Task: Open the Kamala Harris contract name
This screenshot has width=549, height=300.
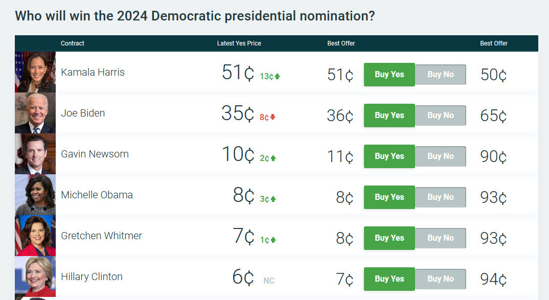Action: coord(93,72)
